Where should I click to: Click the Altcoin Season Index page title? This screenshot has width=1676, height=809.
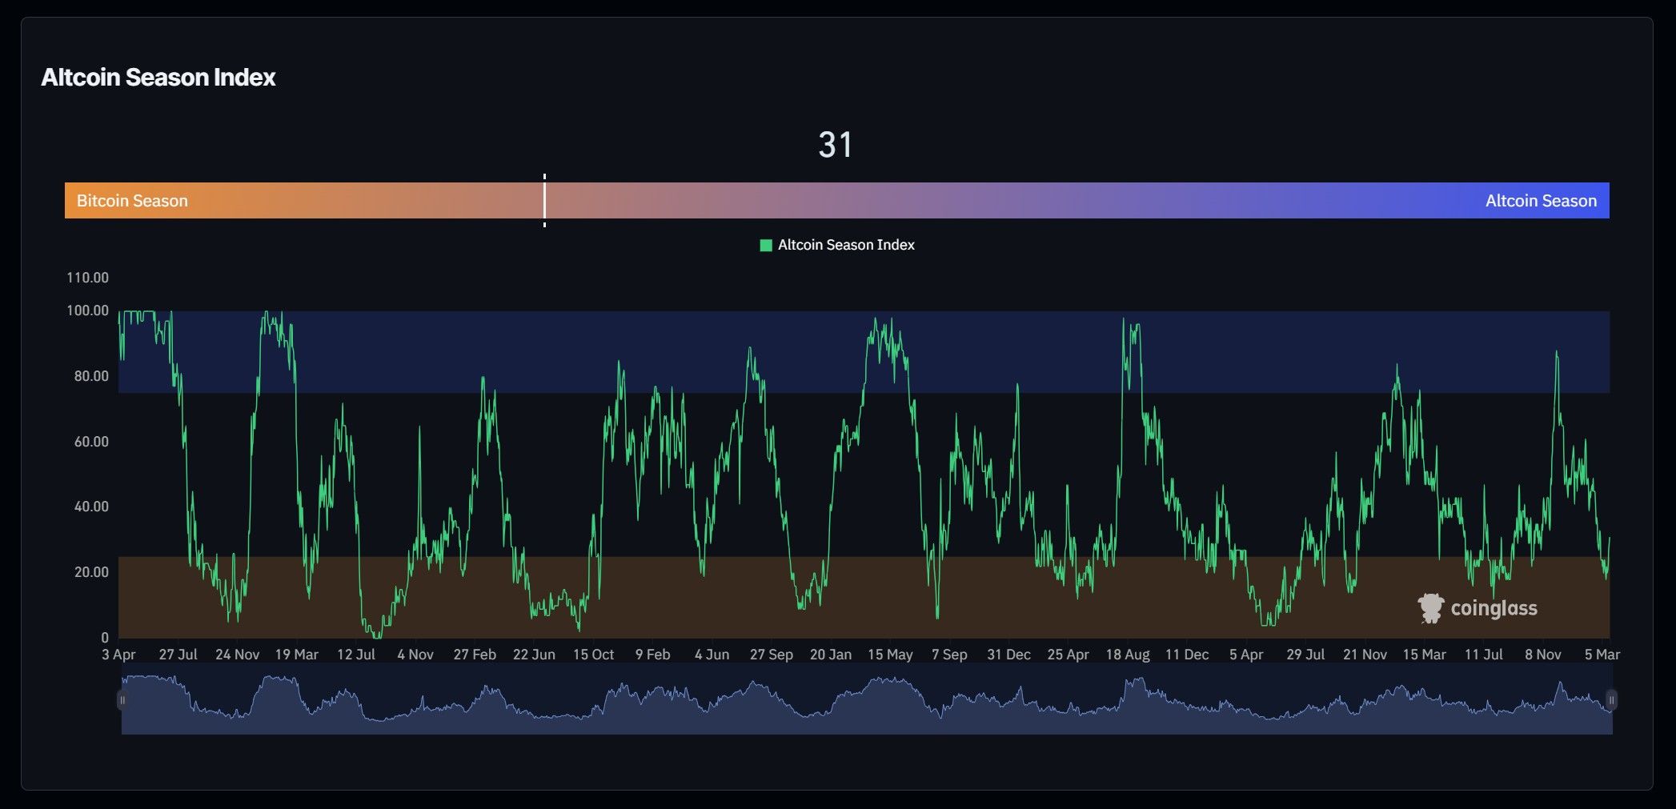158,78
